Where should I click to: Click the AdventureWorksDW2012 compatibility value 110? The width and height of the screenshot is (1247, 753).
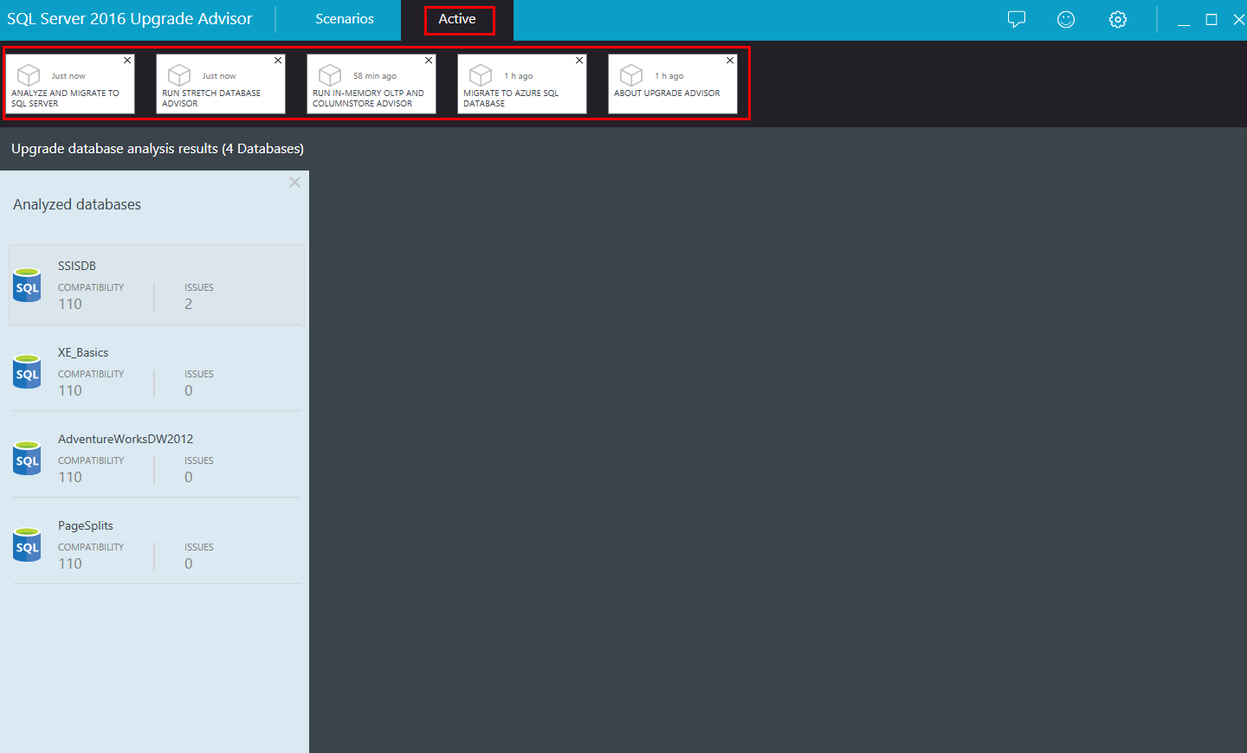pyautogui.click(x=70, y=477)
